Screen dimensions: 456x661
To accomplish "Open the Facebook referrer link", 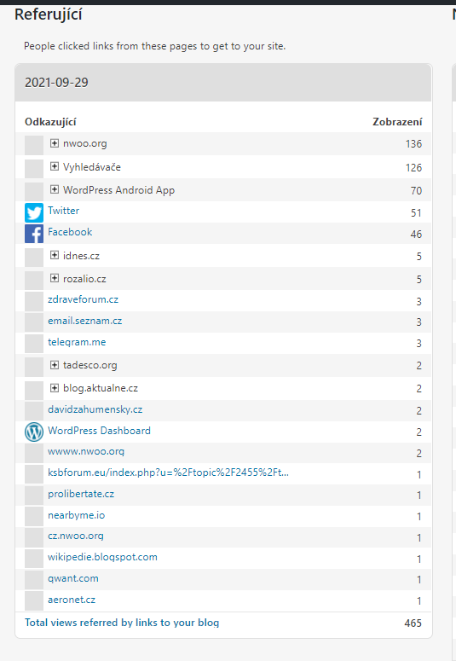I will (x=70, y=232).
